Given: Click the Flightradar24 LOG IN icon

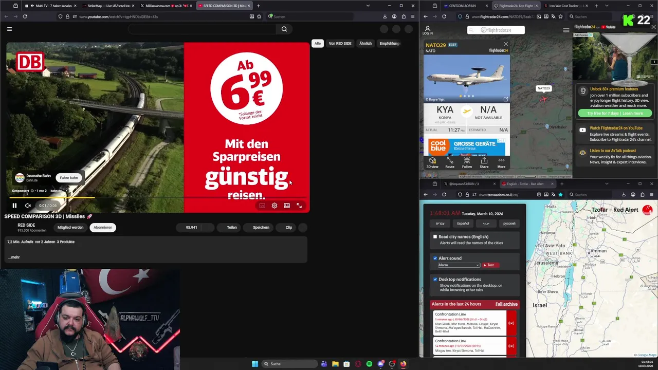Looking at the screenshot, I should [427, 30].
